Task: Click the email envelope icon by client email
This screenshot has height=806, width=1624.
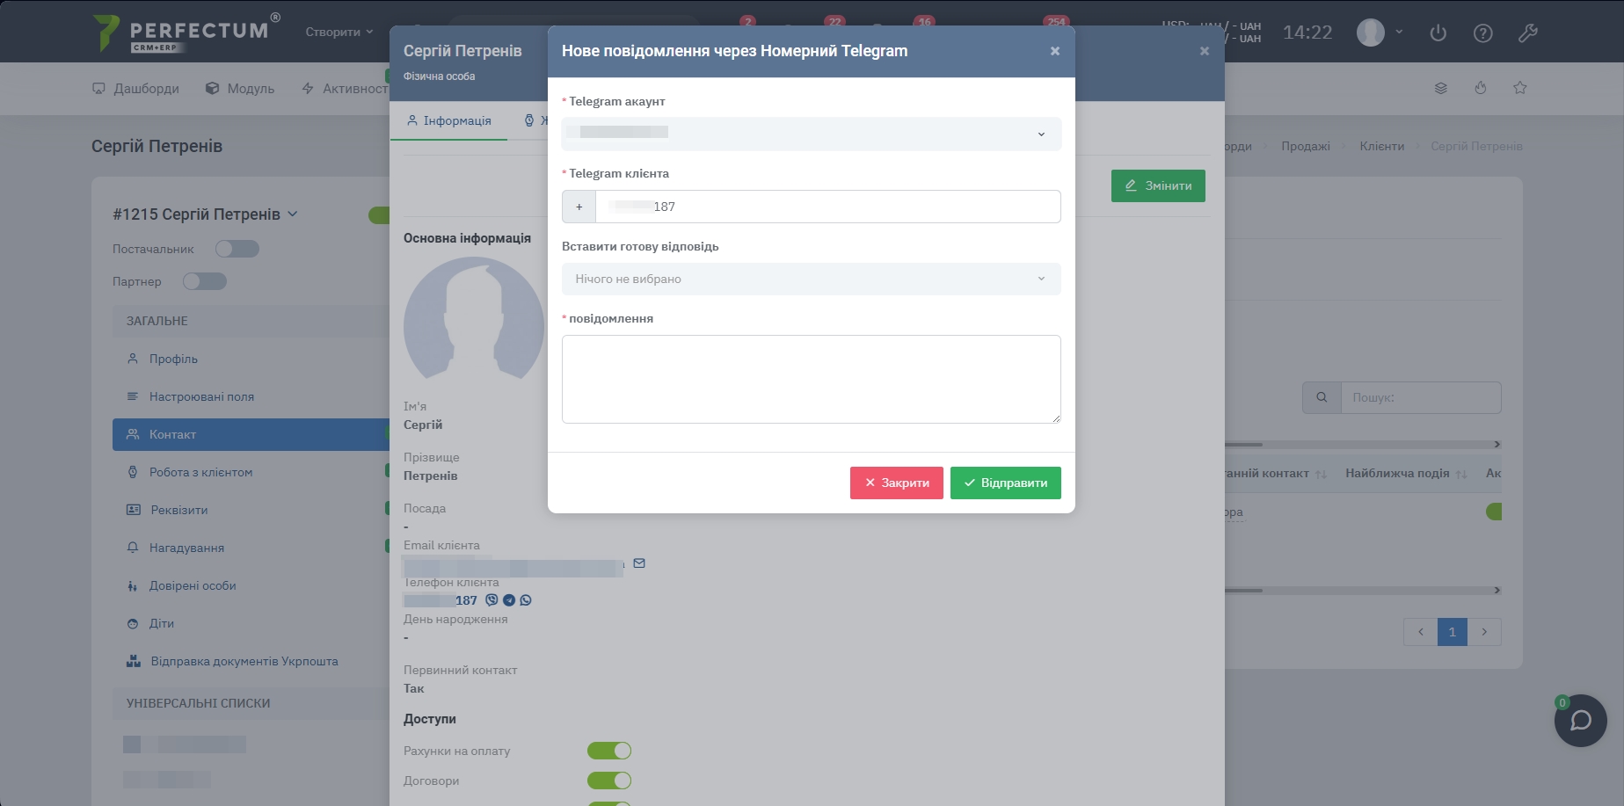Action: click(639, 563)
